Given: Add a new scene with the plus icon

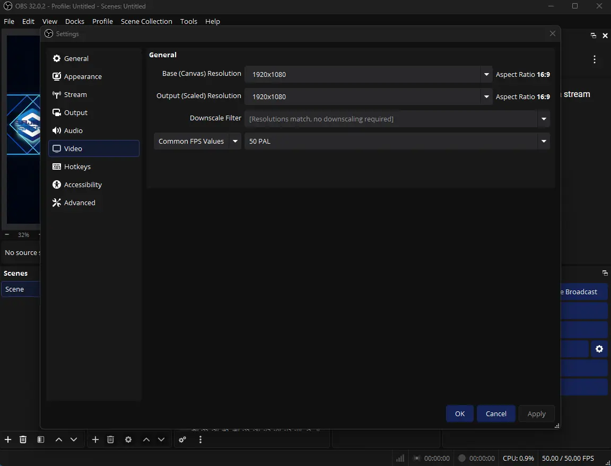Looking at the screenshot, I should coord(8,439).
